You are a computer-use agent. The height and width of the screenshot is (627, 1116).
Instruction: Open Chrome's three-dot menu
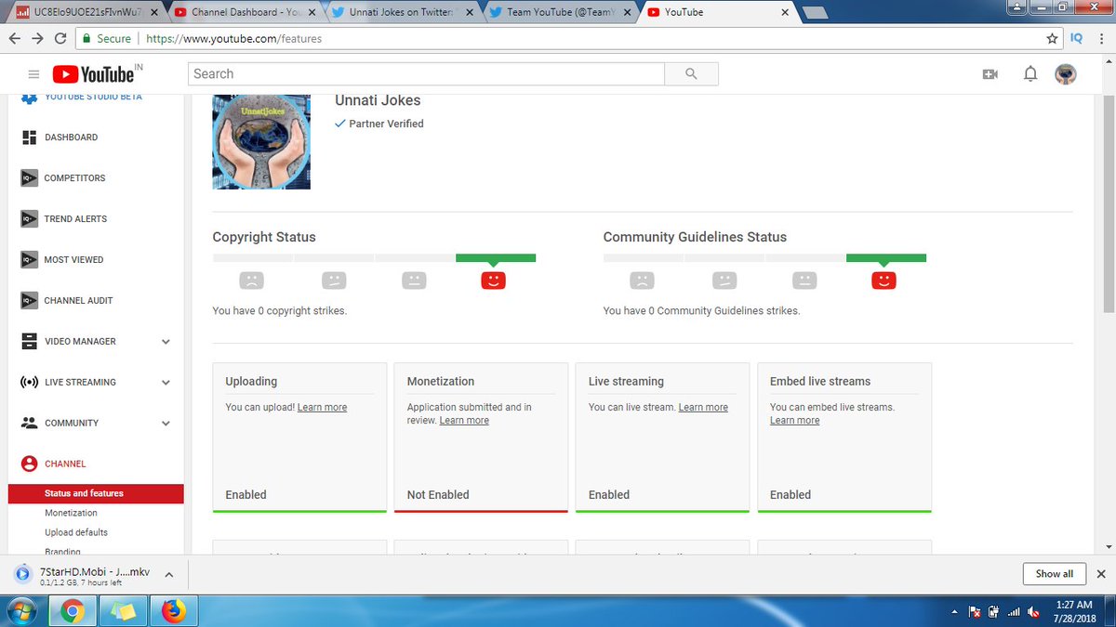(1101, 39)
